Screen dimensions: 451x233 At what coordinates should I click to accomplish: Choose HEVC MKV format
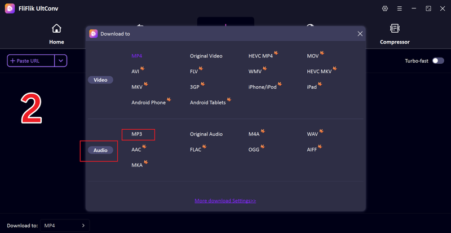point(319,72)
